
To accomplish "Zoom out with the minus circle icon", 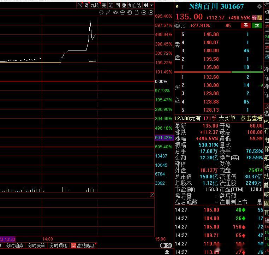I will point(151,12).
